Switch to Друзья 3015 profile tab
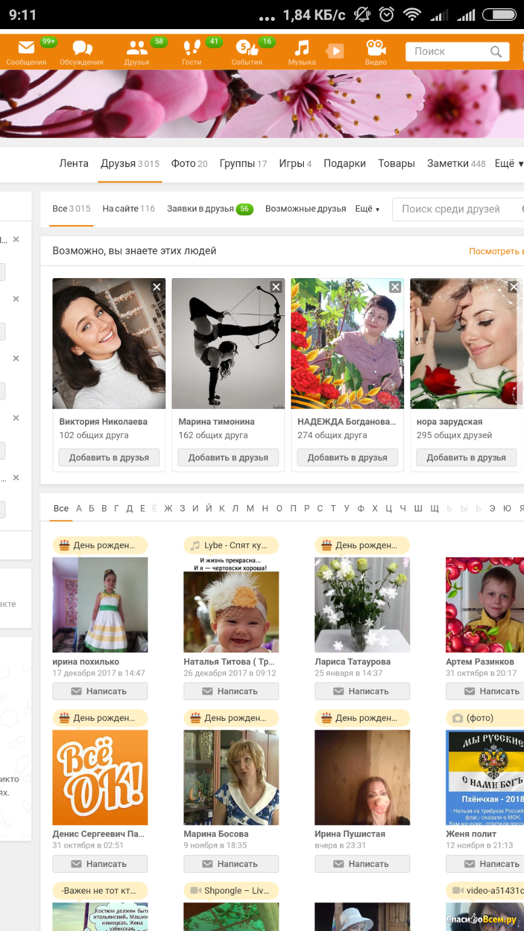The height and width of the screenshot is (931, 524). click(x=130, y=164)
